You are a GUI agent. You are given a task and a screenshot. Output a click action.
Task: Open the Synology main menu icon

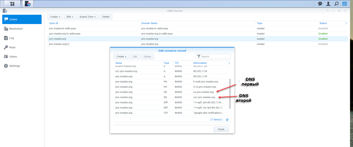pyautogui.click(x=12, y=4)
